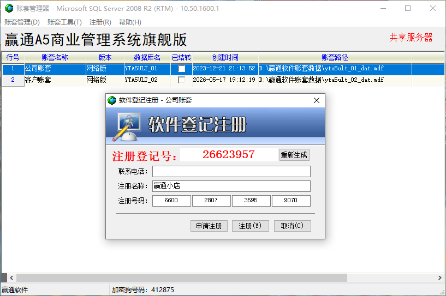Select the 账套路径 column header
This screenshot has width=446, height=296.
(x=335, y=57)
